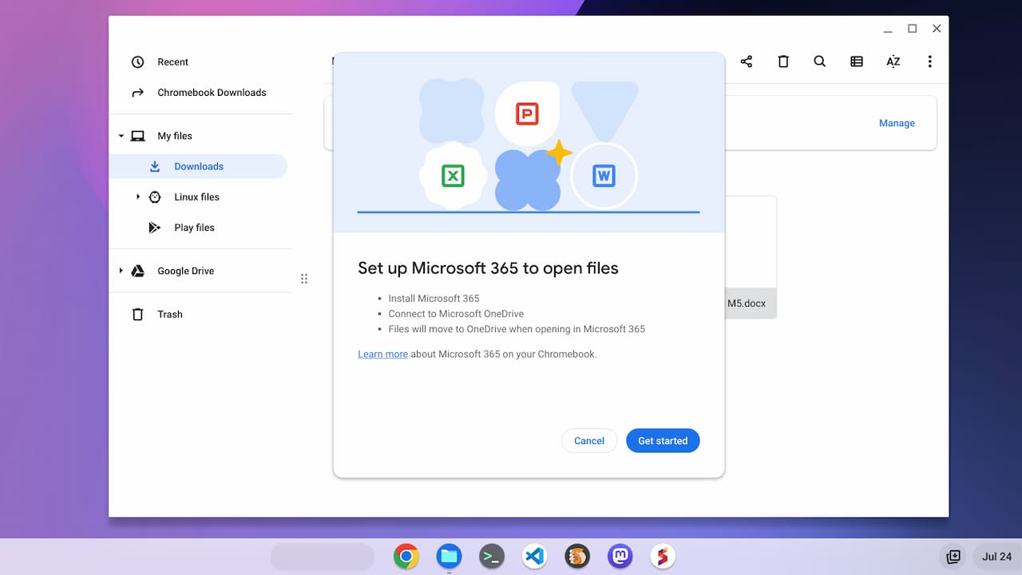Screen dimensions: 1022x575
Task: Open Search with the magnifier icon
Action: click(x=820, y=61)
